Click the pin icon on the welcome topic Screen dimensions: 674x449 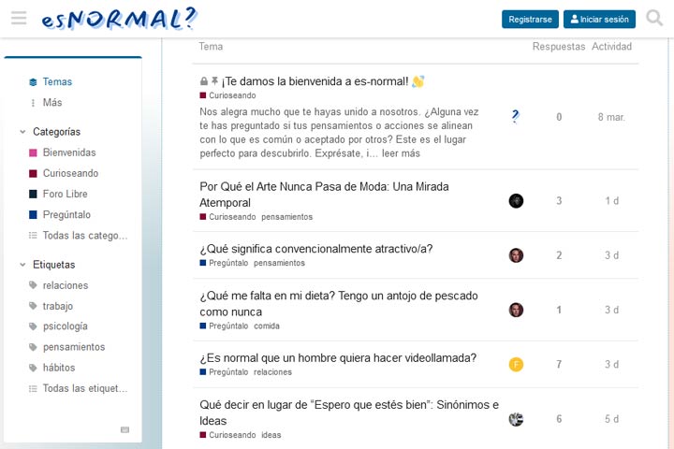[x=214, y=80]
